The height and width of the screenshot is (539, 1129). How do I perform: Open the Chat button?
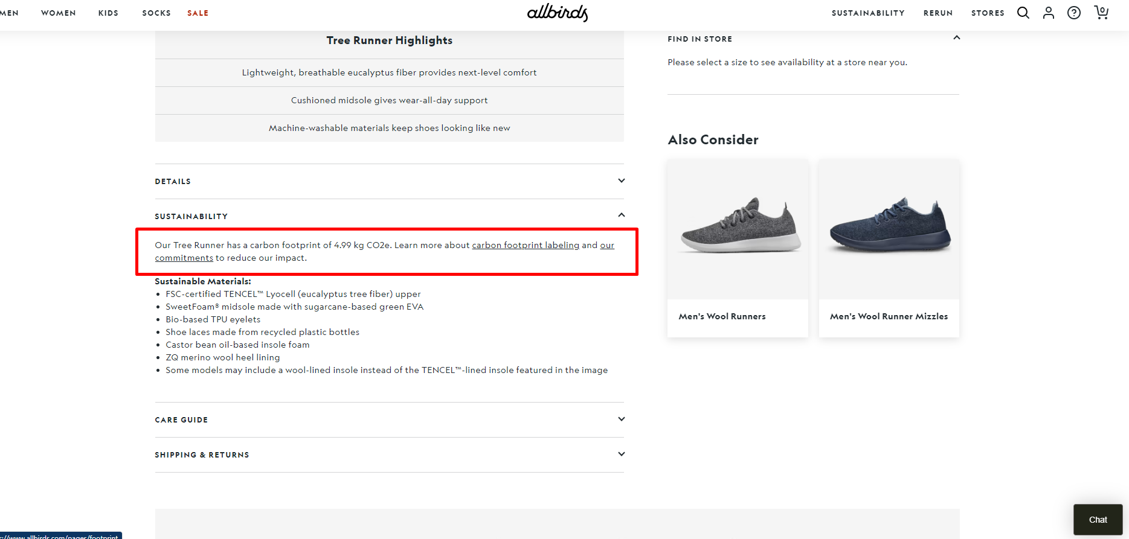tap(1097, 520)
